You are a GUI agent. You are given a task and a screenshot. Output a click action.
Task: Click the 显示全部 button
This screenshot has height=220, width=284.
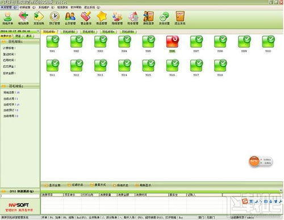coord(53,185)
